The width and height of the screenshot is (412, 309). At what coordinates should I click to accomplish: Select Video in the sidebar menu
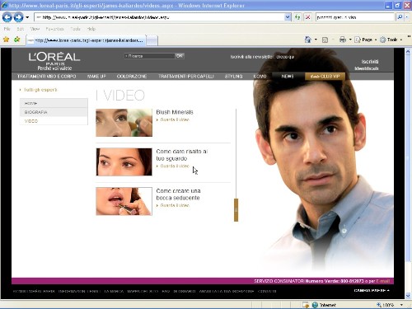tap(54, 121)
